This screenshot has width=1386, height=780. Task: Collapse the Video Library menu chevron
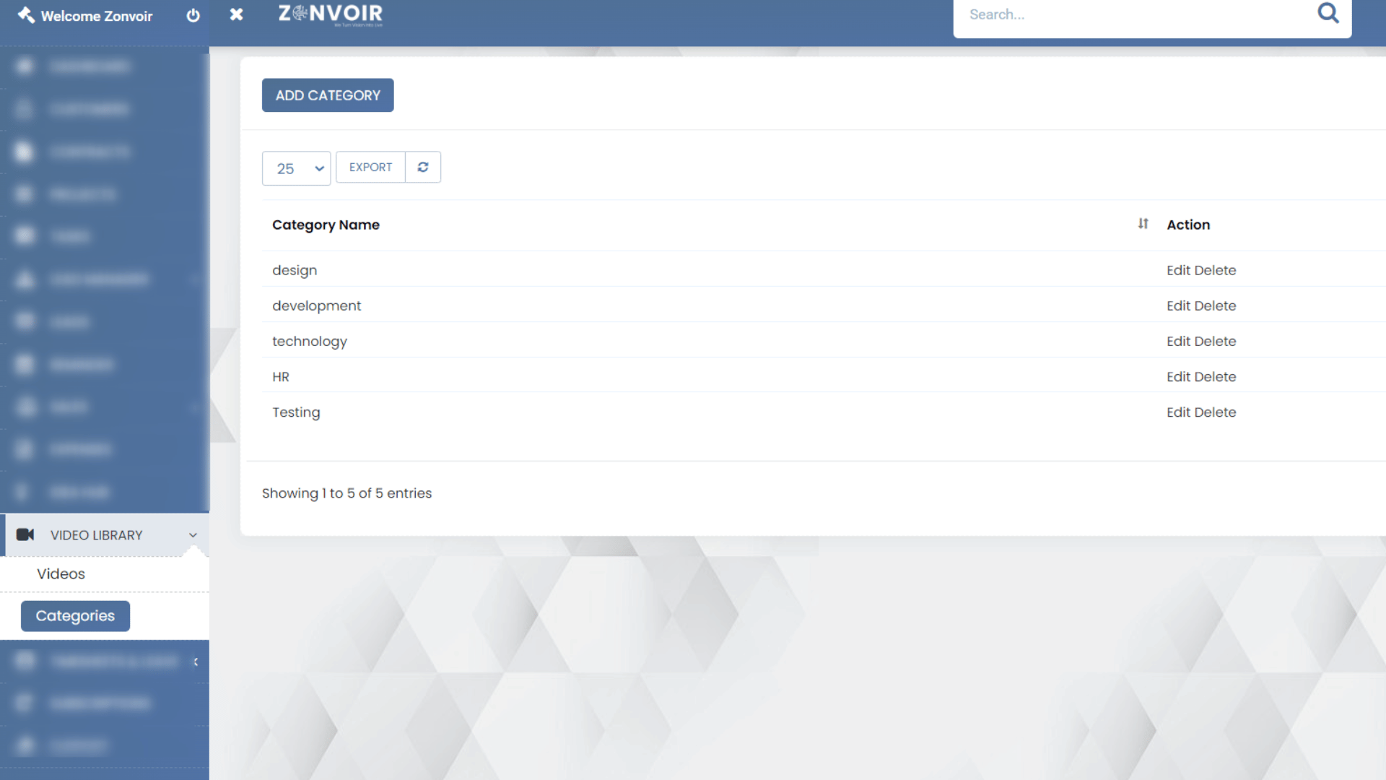(193, 535)
